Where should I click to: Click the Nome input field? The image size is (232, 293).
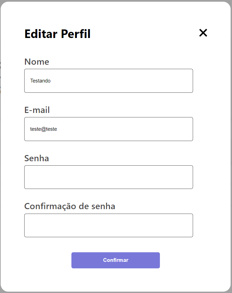108,81
